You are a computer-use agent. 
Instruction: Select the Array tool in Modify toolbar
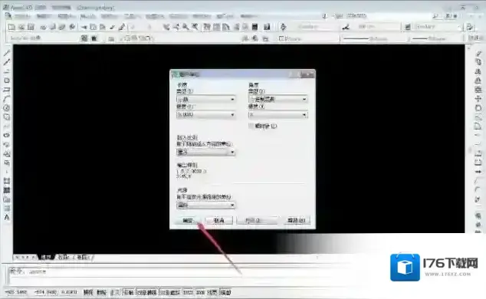(478, 90)
